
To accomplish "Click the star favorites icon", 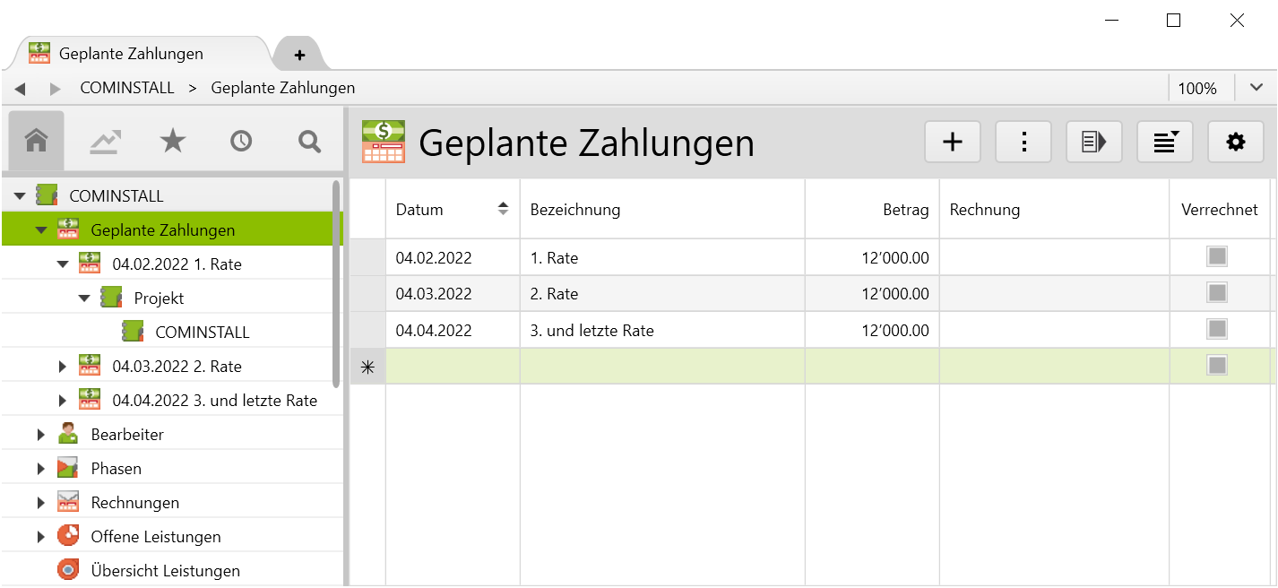I will (x=172, y=141).
